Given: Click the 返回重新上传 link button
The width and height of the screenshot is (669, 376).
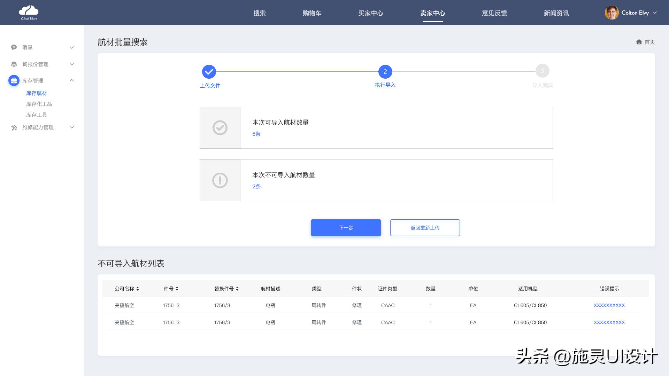Looking at the screenshot, I should [425, 227].
